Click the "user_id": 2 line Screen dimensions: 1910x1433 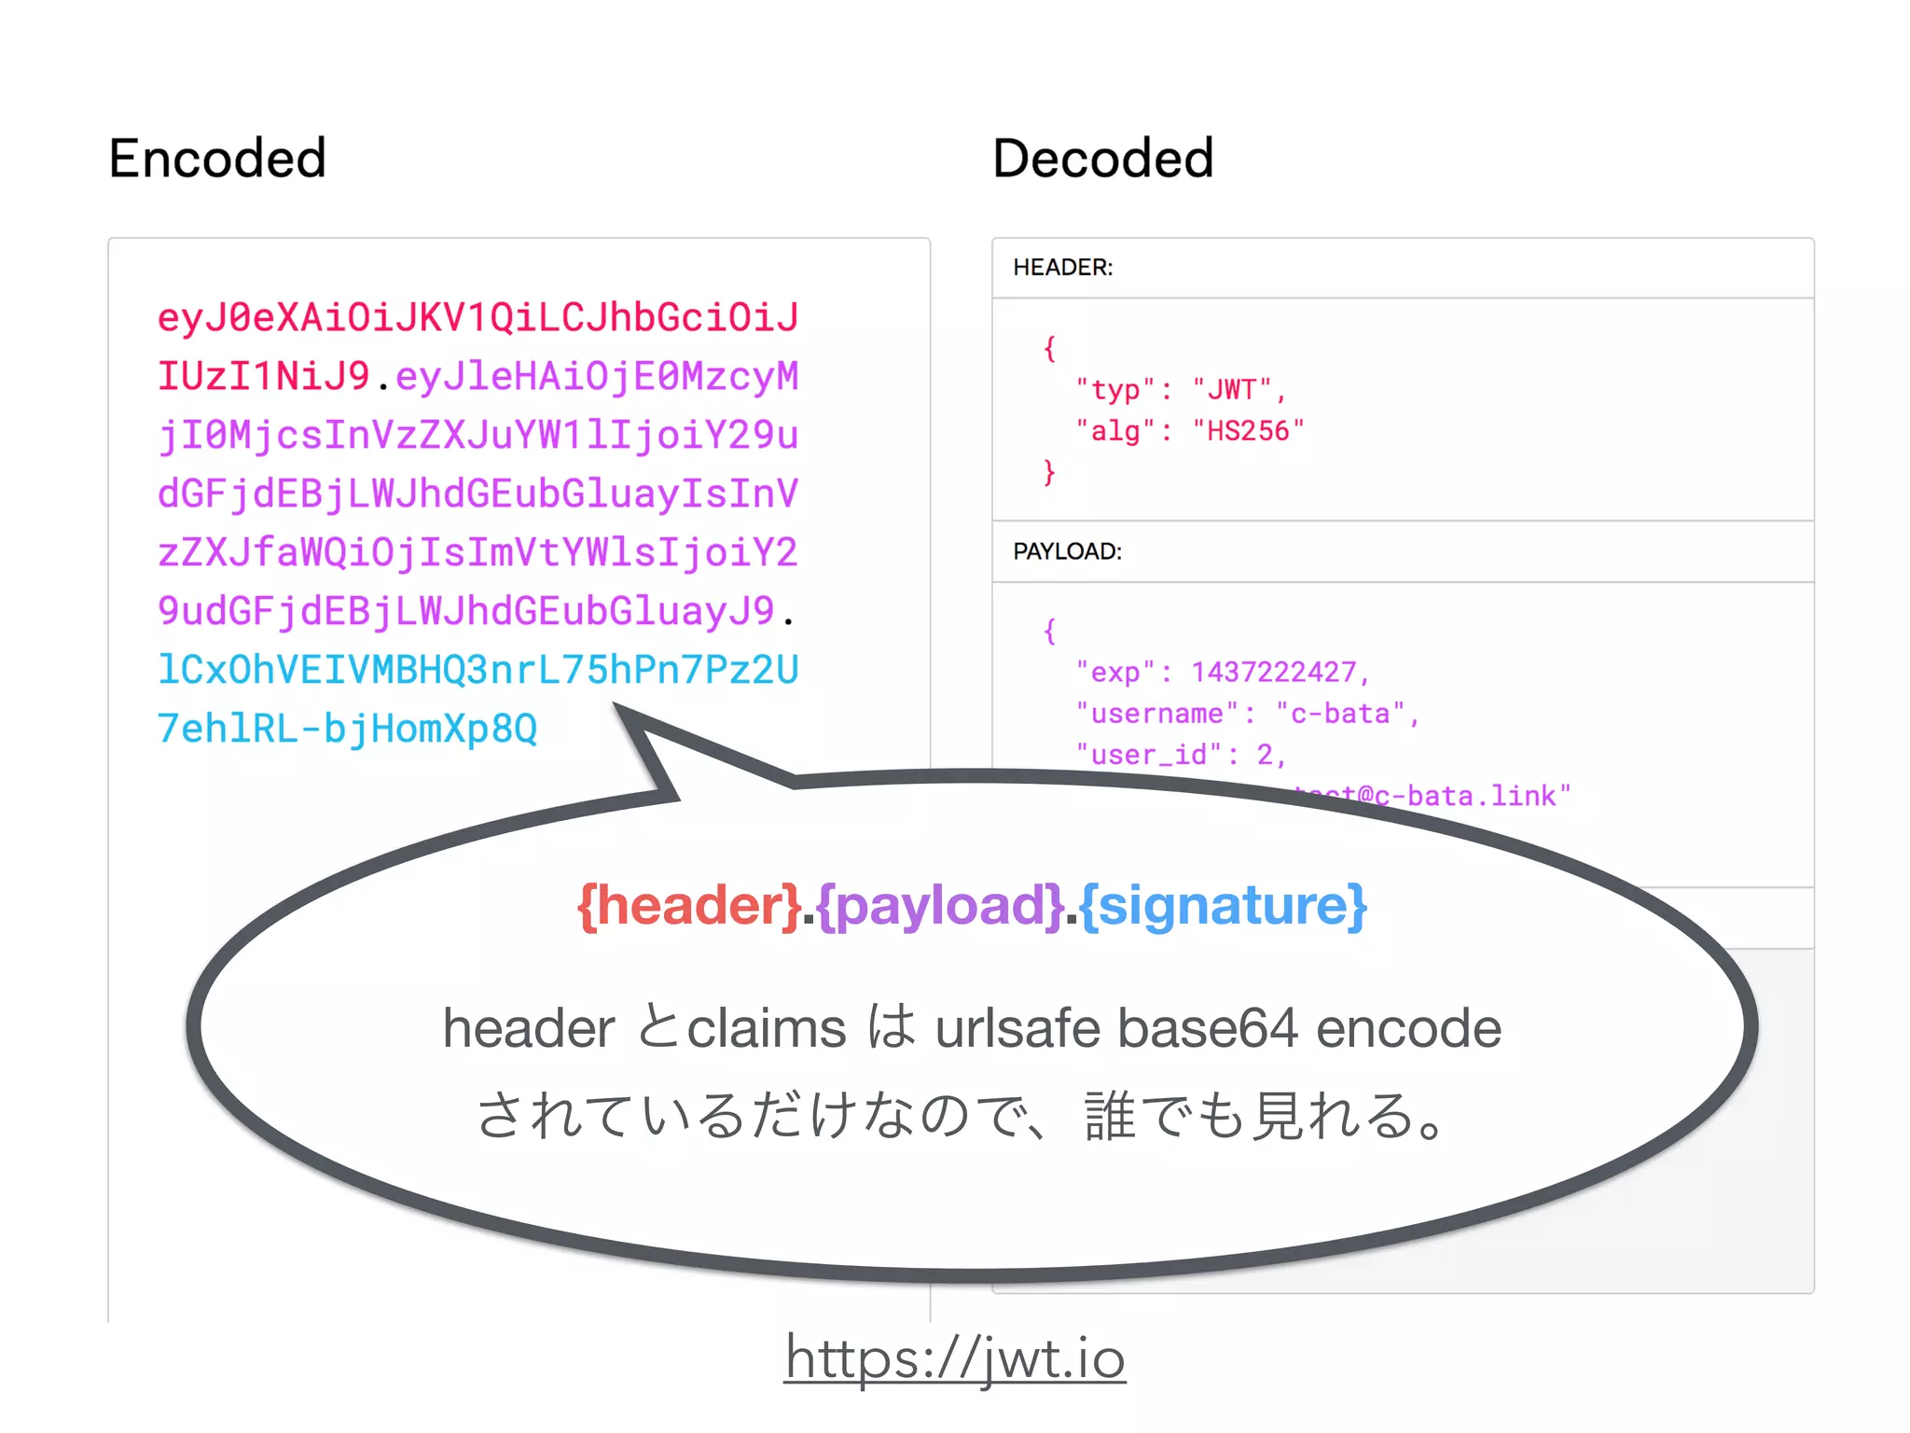(x=1181, y=755)
